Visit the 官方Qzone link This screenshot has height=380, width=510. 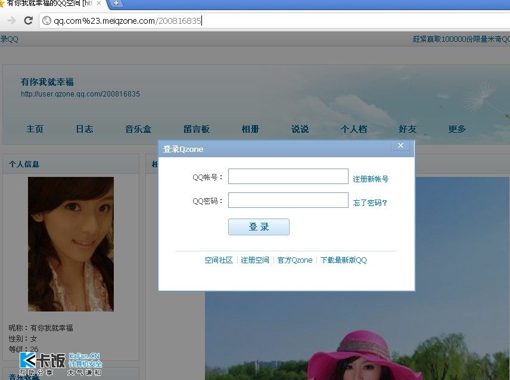[x=295, y=260]
